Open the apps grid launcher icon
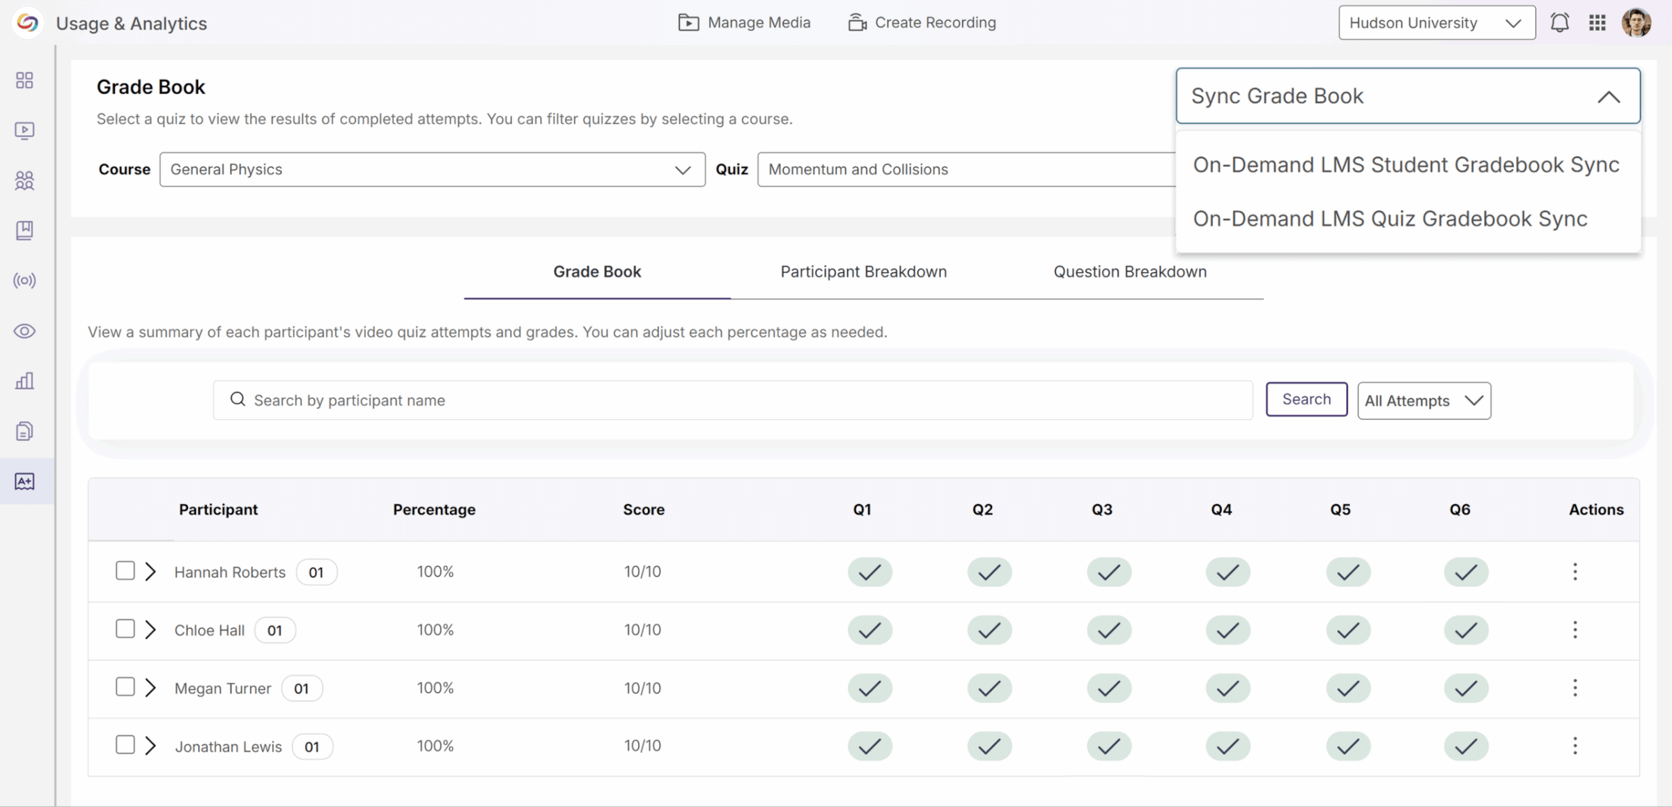Screen dimensions: 1672x807 point(1597,23)
